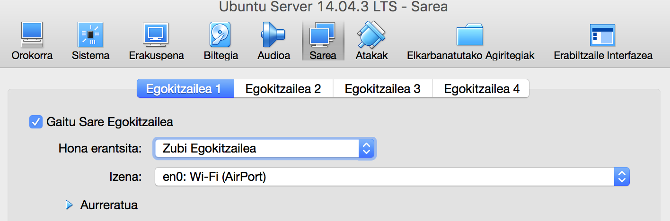
Task: Open the Hona erantsita dropdown
Action: coord(264,149)
